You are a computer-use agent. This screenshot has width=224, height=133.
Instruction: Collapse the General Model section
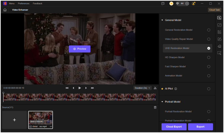(162, 20)
